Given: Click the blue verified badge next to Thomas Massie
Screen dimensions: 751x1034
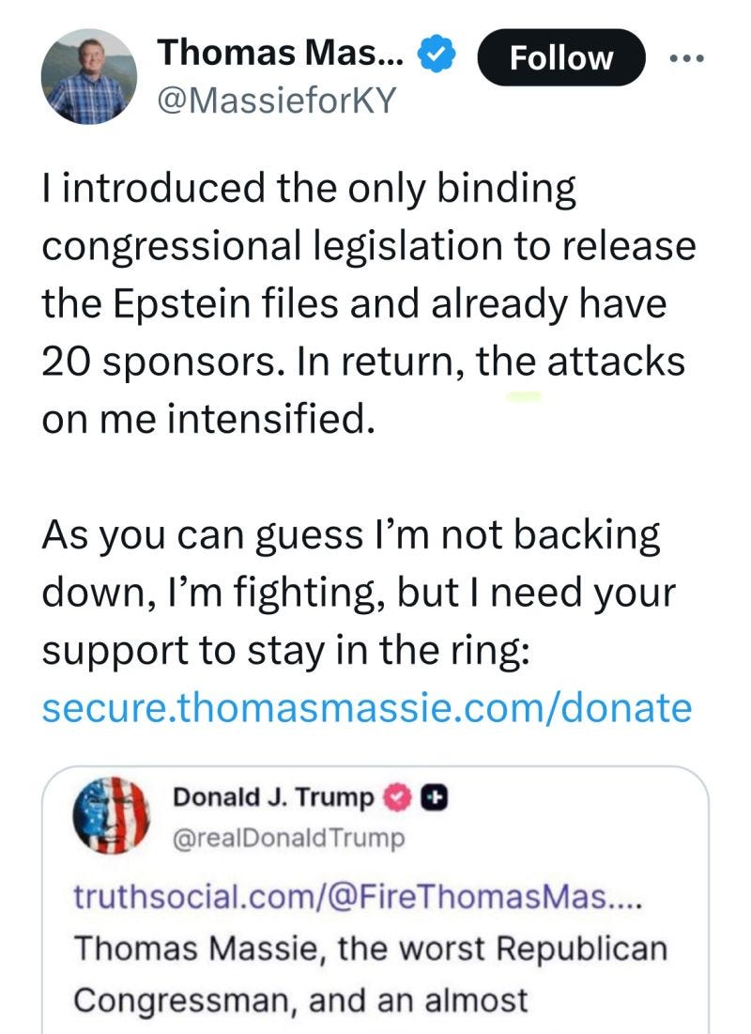Looking at the screenshot, I should pos(437,54).
